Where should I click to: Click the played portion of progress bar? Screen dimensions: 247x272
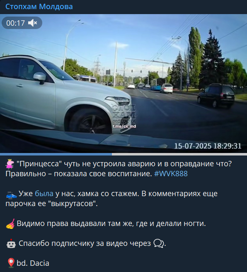pos(56,154)
